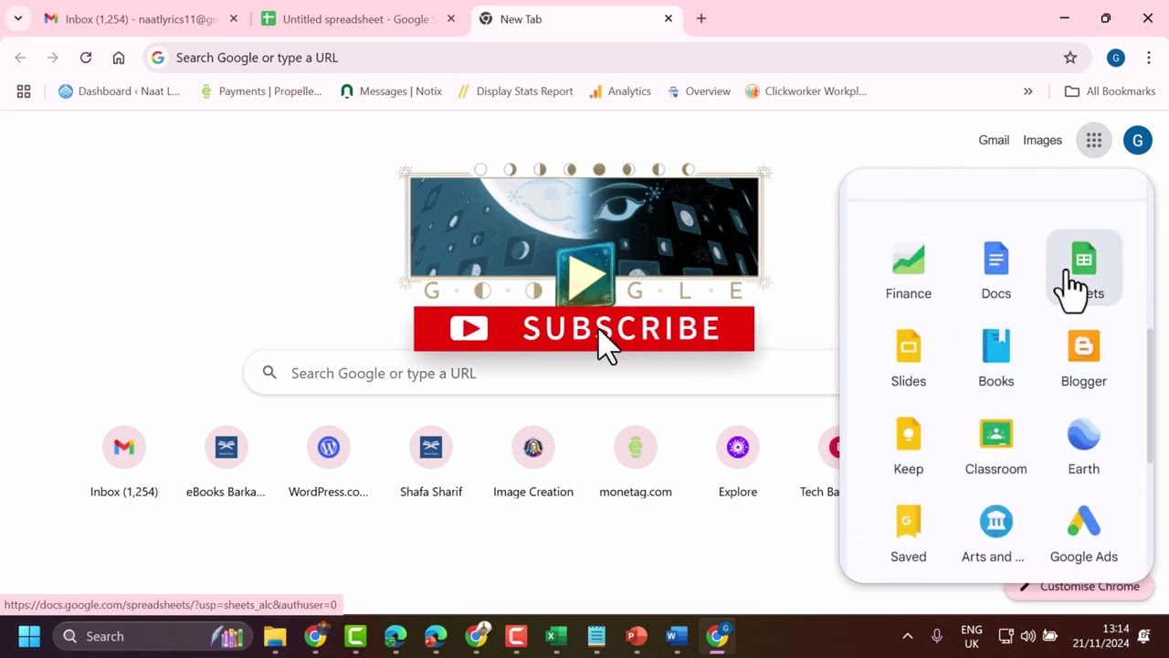
Task: Open Image Creation shortcut tile
Action: click(x=533, y=462)
